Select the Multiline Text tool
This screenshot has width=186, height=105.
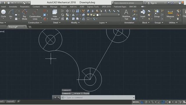[126, 15]
